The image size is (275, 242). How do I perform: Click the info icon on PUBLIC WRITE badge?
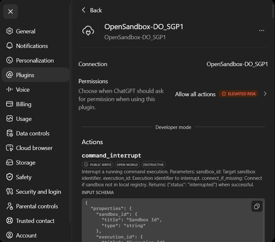(x=86, y=165)
